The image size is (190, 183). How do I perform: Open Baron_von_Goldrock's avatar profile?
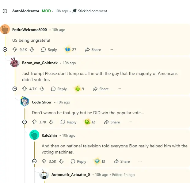tap(15, 63)
